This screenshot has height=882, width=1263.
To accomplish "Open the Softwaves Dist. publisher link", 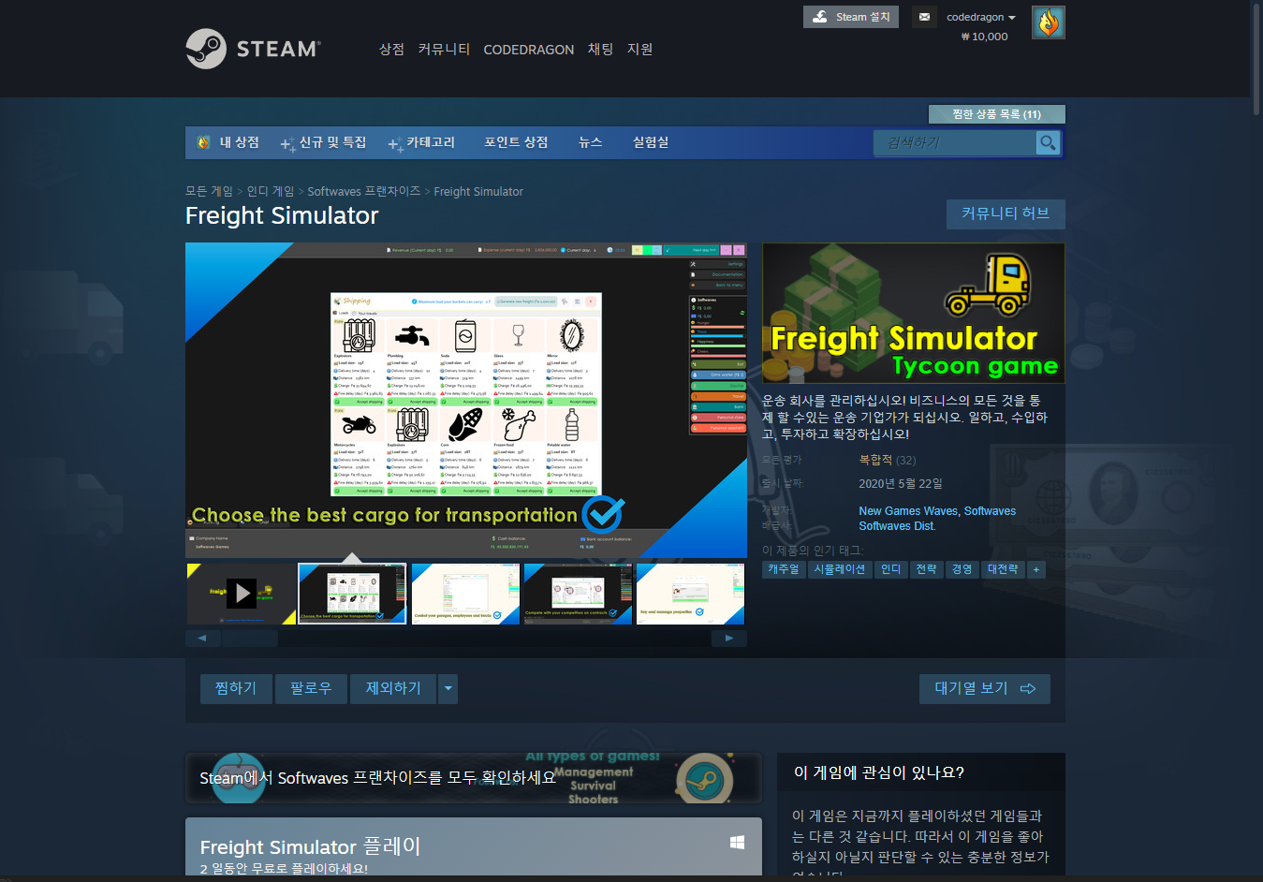I will click(x=897, y=526).
